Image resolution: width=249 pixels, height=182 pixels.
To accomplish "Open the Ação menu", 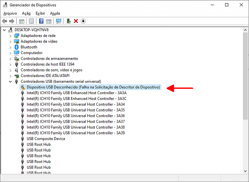I will point(26,13).
